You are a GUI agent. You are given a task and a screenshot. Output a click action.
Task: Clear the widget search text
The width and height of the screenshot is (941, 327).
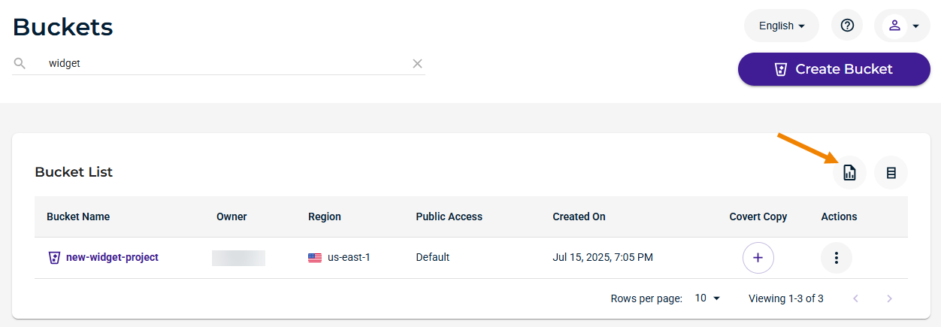click(x=417, y=64)
